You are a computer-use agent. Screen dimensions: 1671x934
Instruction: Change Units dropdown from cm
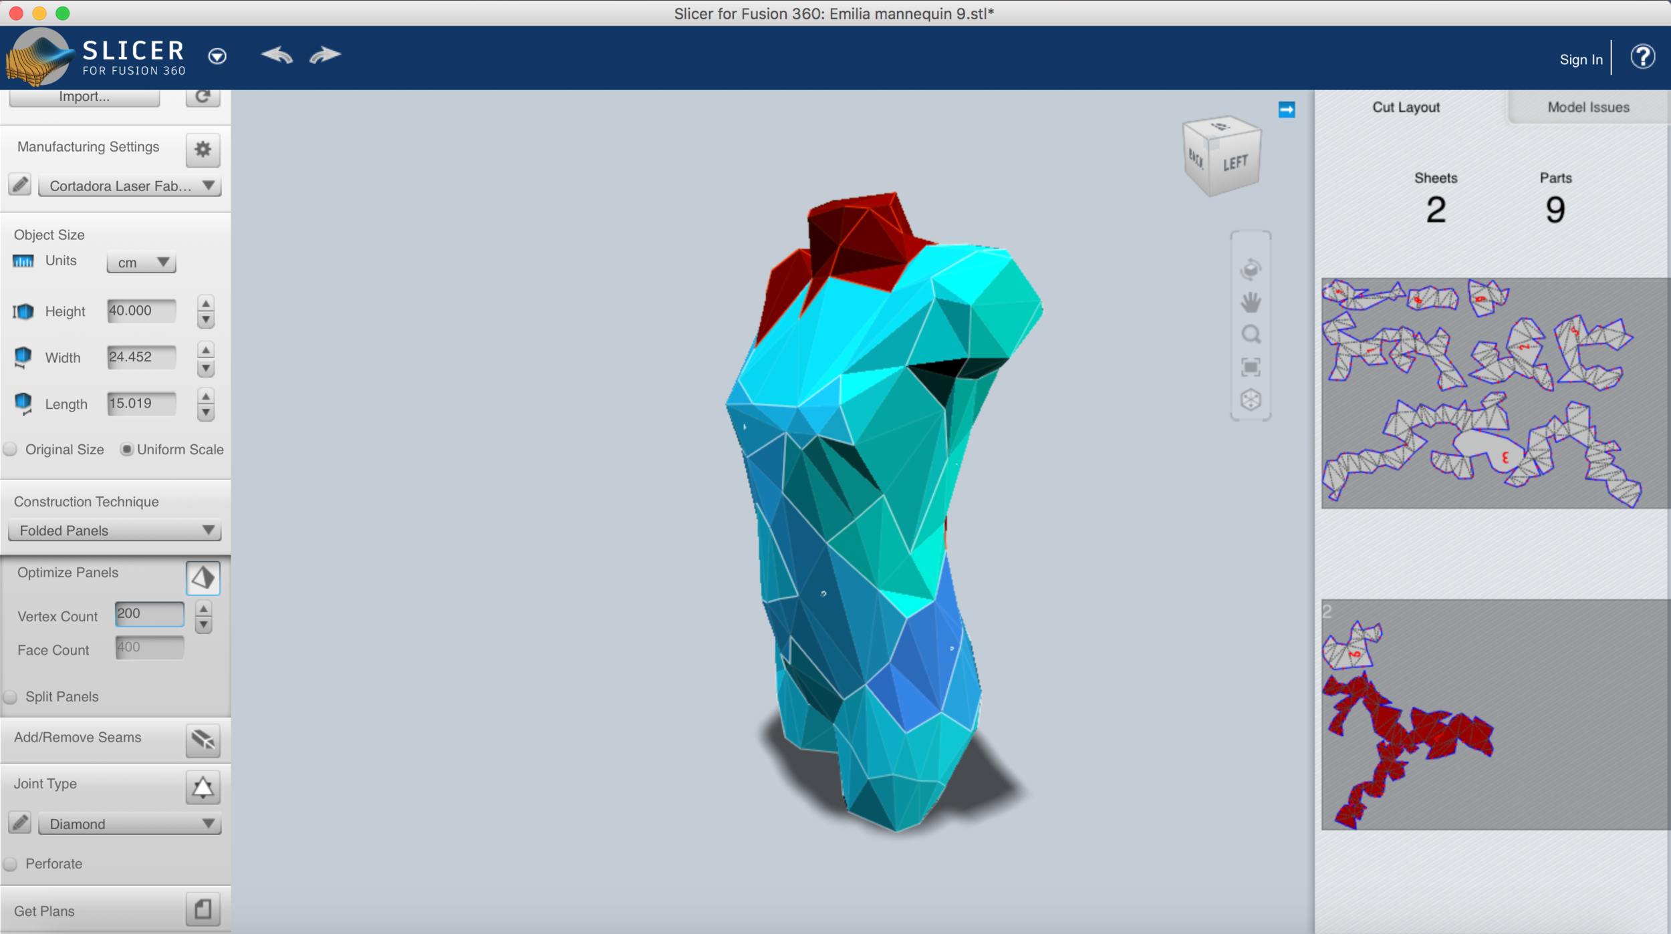[141, 263]
